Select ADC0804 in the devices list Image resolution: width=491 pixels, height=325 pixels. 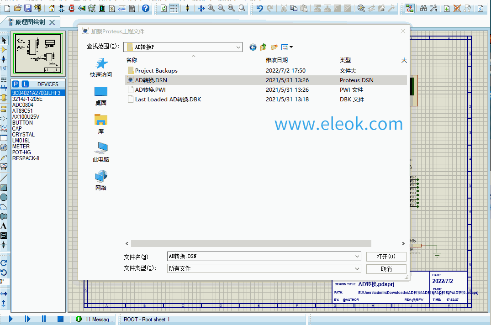tap(22, 105)
